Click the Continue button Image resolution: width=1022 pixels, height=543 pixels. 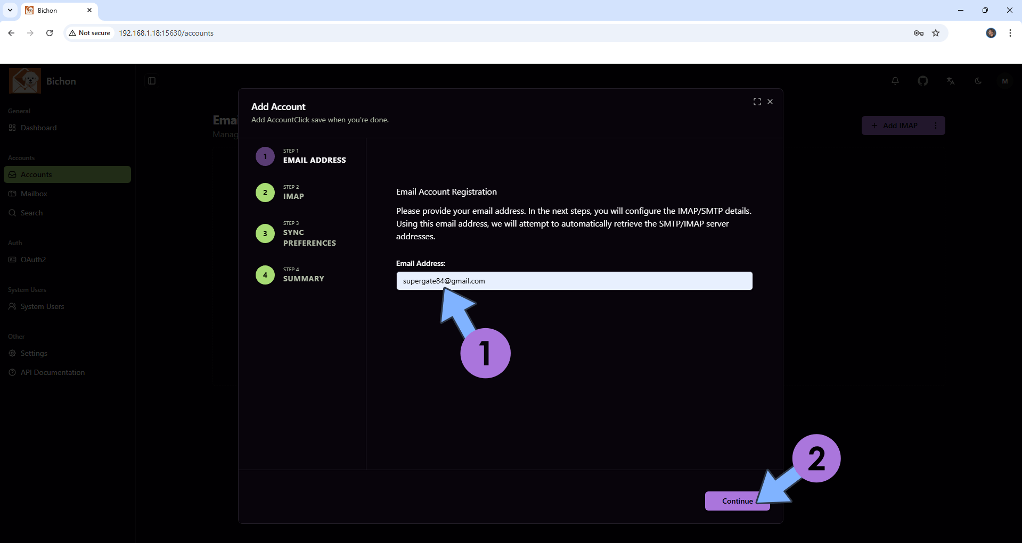pos(737,501)
